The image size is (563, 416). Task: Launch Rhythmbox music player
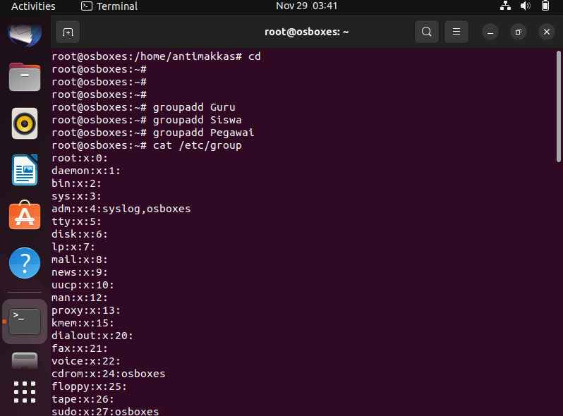pyautogui.click(x=25, y=123)
